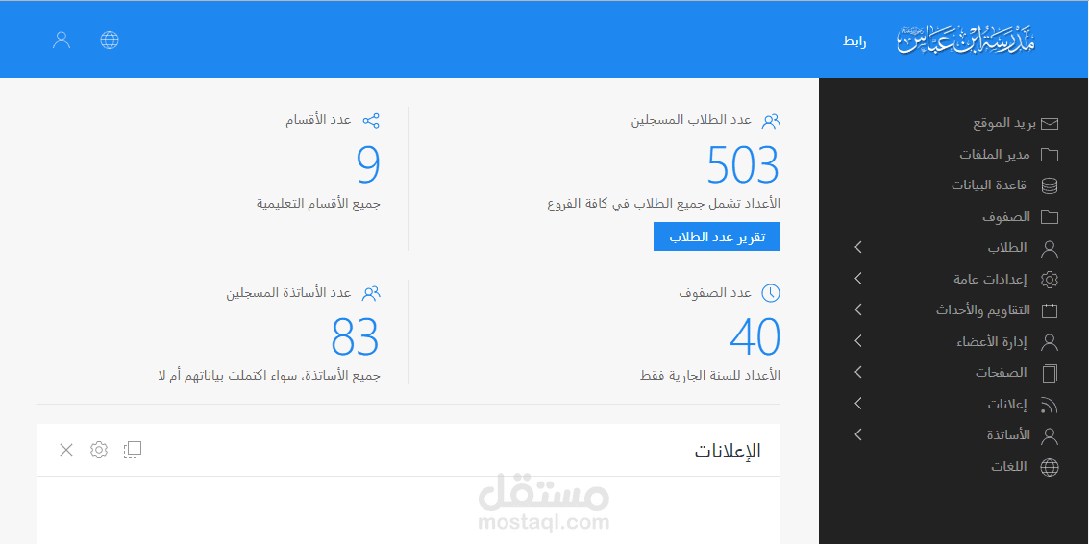The height and width of the screenshot is (544, 1089).
Task: Click the envelope icon for بريد الموقع
Action: 1050,124
